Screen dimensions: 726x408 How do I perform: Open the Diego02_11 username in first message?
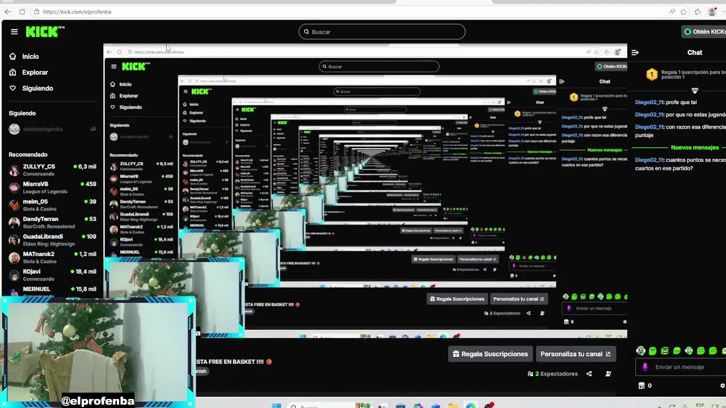pyautogui.click(x=649, y=103)
